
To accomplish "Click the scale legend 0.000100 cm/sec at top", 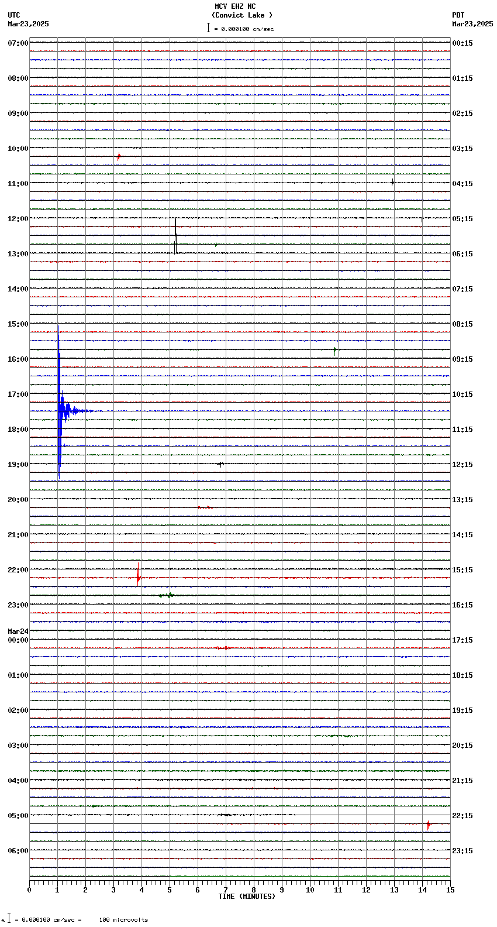I will (x=240, y=29).
